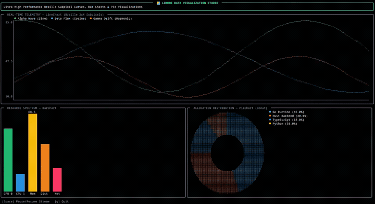Click the app logo icon beside the studio title

coord(158,3)
